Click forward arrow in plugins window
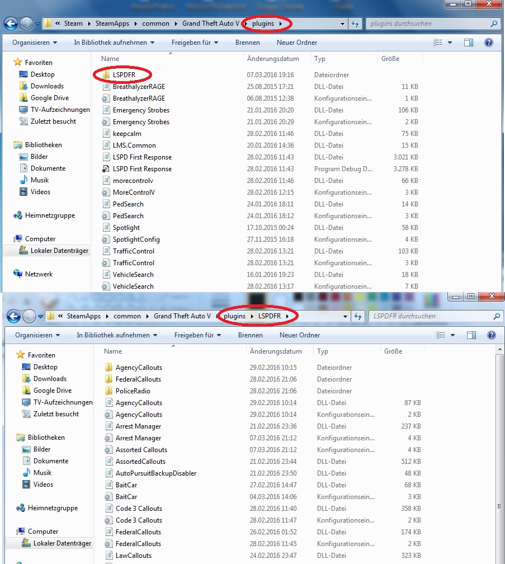The image size is (505, 564). tap(26, 23)
